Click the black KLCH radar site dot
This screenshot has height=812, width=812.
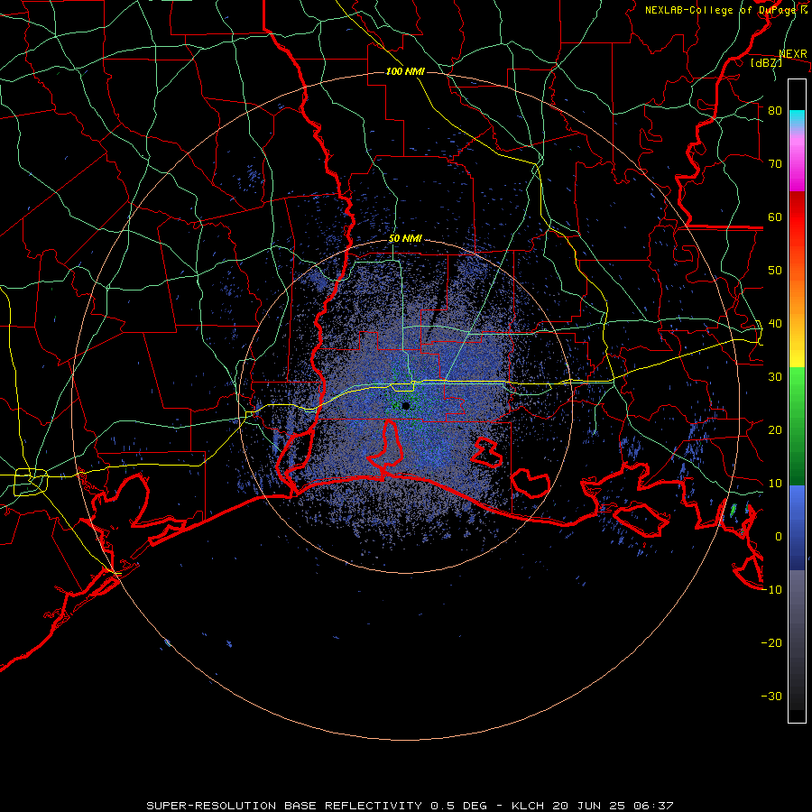405,406
